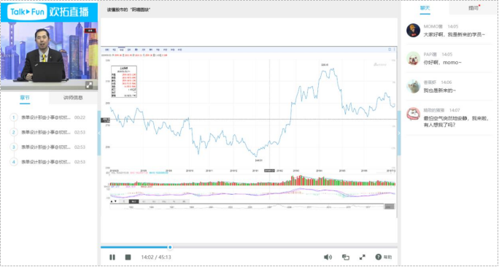The height and width of the screenshot is (267, 499).
Task: Click the cat avatar of 香菜虾
Action: 414,86
